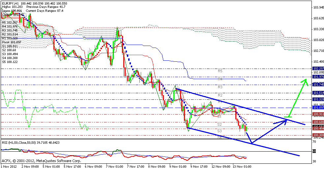
Task: Click the 100.308 red price tag
Action: click(x=317, y=135)
